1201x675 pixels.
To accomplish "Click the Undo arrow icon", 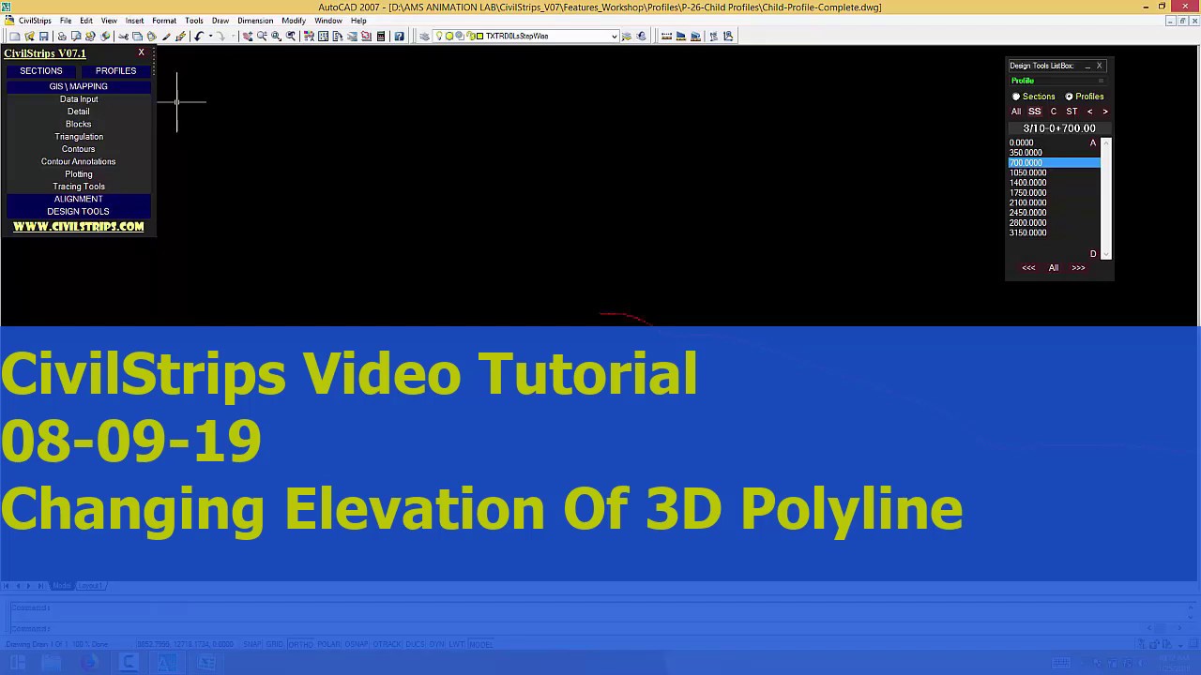I will 199,36.
